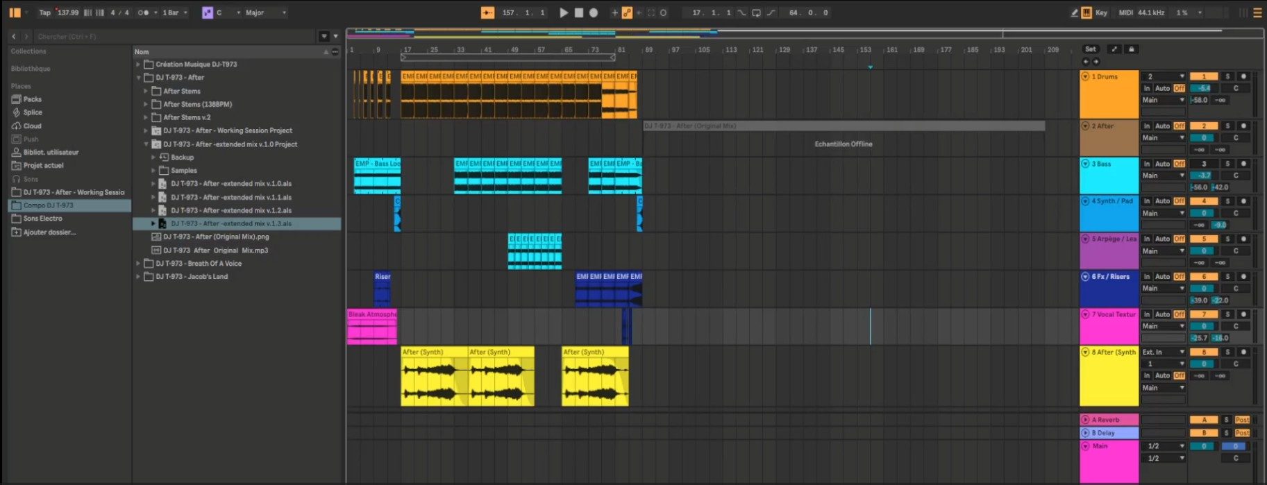Toggle the arrangement loop switch

(x=756, y=12)
